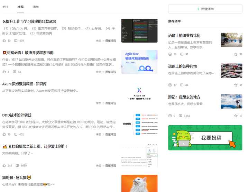Open the DDD mind-map thumbnail
Viewport: 249px width, 192px height.
(x=139, y=124)
